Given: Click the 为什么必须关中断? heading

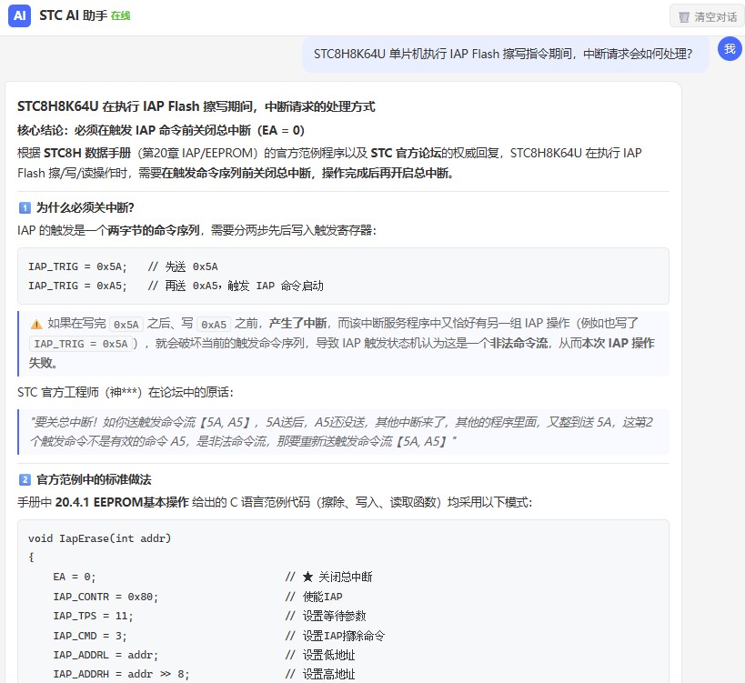Looking at the screenshot, I should pyautogui.click(x=86, y=207).
